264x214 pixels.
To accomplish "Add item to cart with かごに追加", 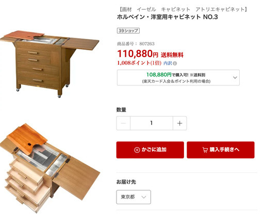I will coord(150,150).
